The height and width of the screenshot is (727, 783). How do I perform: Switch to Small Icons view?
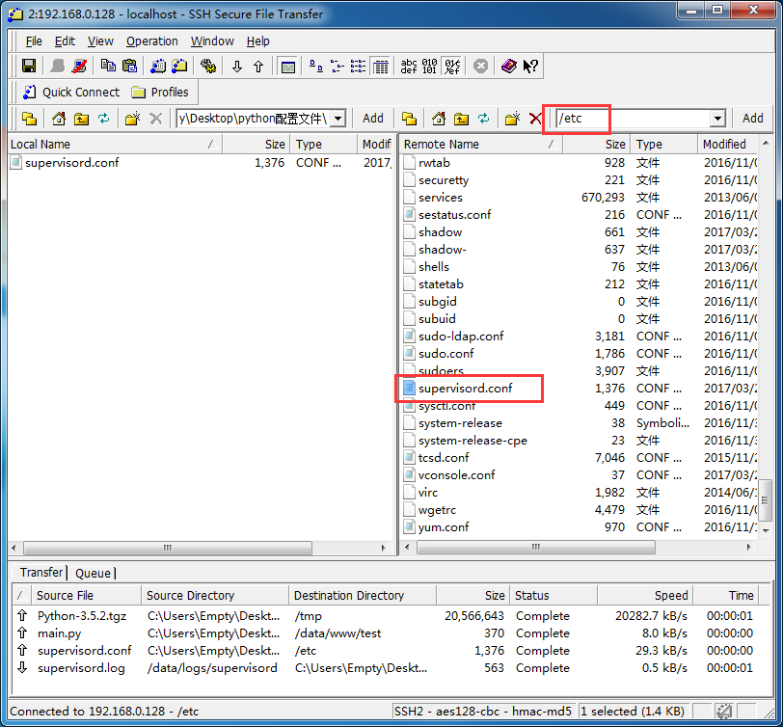tap(337, 66)
